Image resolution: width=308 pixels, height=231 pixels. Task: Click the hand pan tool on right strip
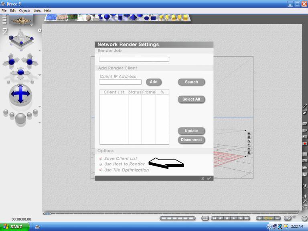point(305,206)
